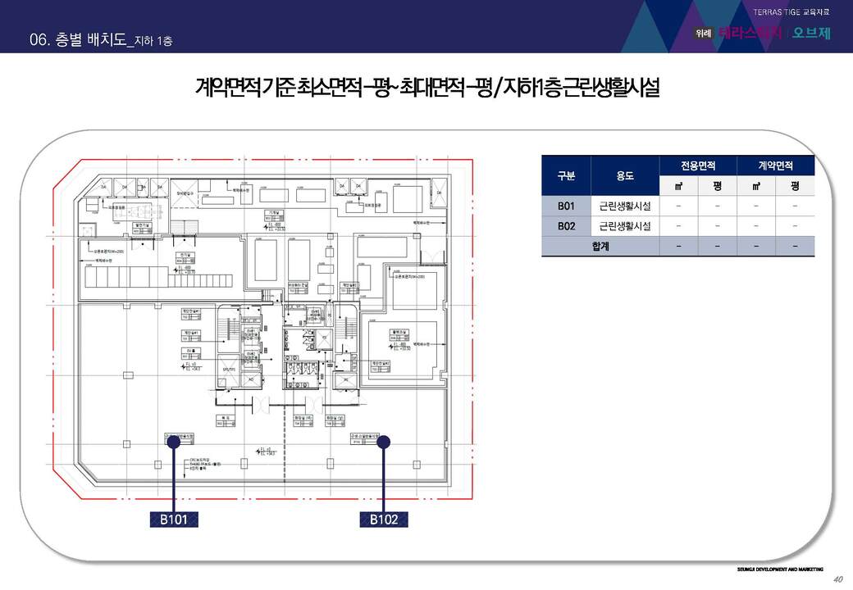Select the 기계실 label on the floor plan
This screenshot has width=853, height=590.
click(x=272, y=211)
